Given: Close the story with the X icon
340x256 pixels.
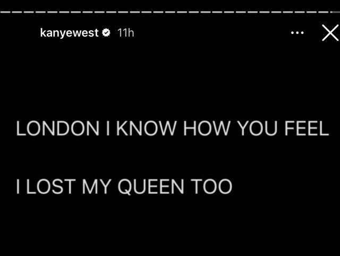Looking at the screenshot, I should click(330, 33).
